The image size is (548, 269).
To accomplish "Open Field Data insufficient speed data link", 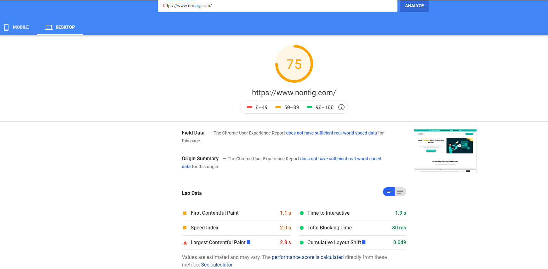I will point(331,133).
